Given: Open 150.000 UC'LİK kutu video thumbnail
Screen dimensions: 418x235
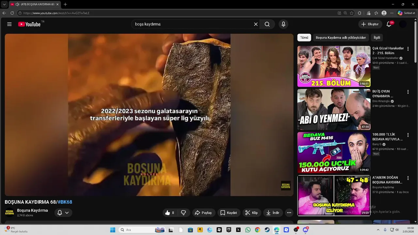Looking at the screenshot, I should tap(334, 152).
